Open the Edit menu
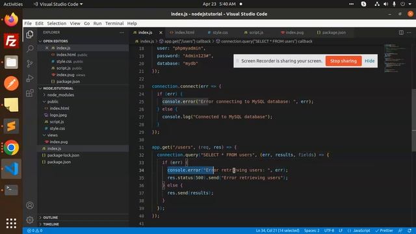Screen dimensions: 416x234 click(39, 23)
